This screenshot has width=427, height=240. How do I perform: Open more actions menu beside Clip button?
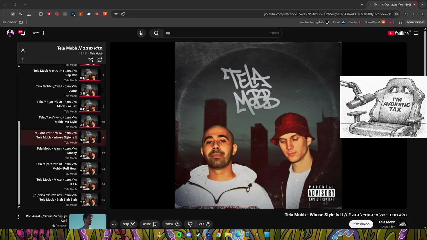(x=114, y=224)
